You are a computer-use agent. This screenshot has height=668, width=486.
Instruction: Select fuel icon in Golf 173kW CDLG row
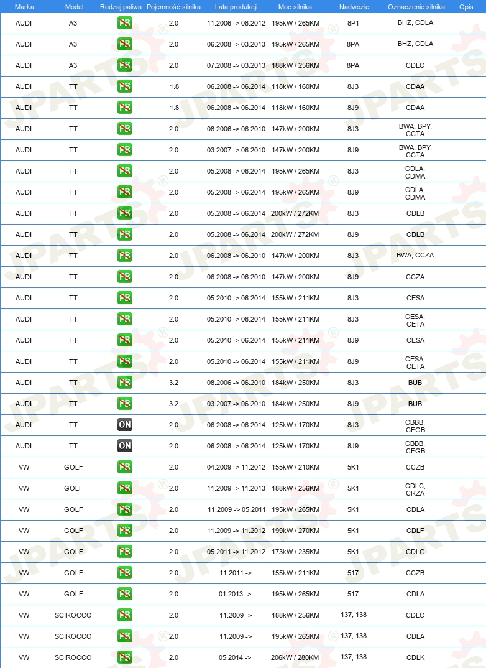(x=125, y=552)
